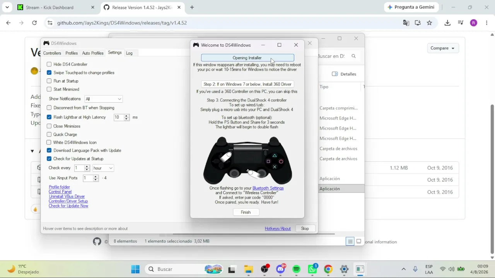The image size is (495, 278).
Task: Open the Chrome profile avatar R
Action: tap(474, 23)
